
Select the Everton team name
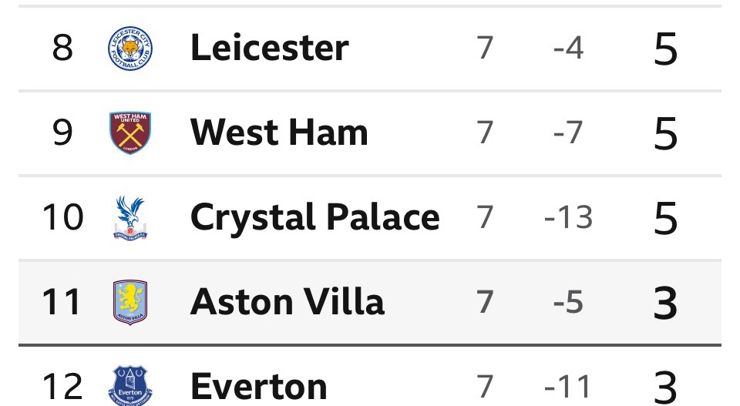[258, 385]
